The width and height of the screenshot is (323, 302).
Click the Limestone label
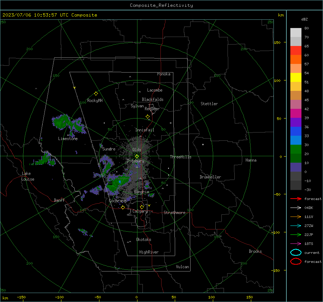pyautogui.click(x=68, y=139)
